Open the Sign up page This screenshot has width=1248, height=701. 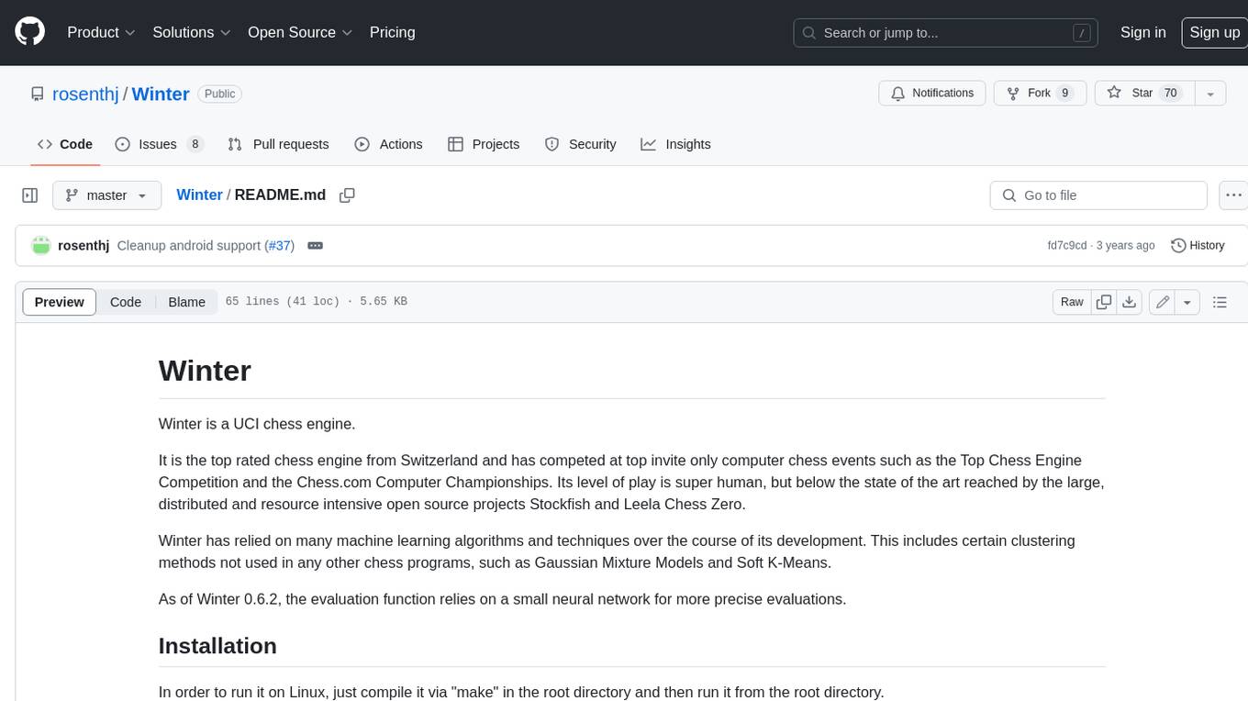tap(1214, 32)
